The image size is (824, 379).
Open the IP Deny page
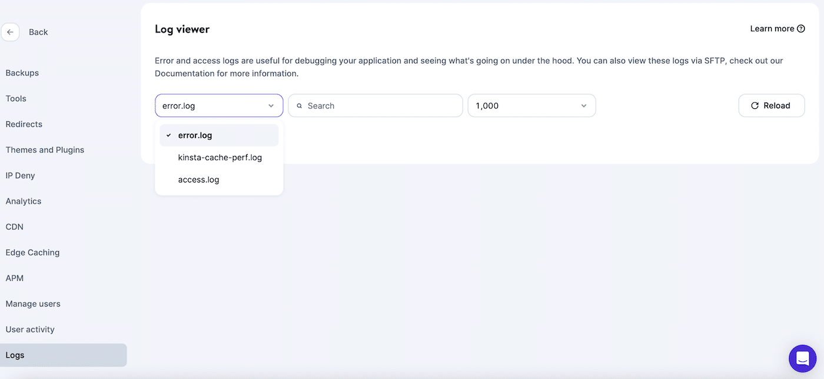(21, 175)
